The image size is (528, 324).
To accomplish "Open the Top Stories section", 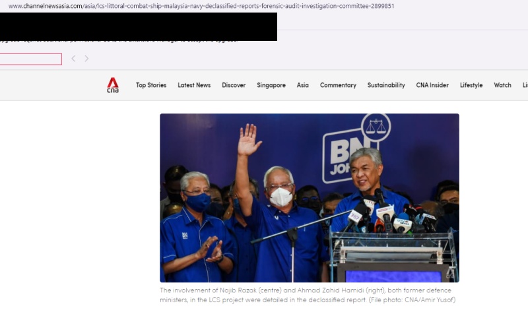I will 151,85.
